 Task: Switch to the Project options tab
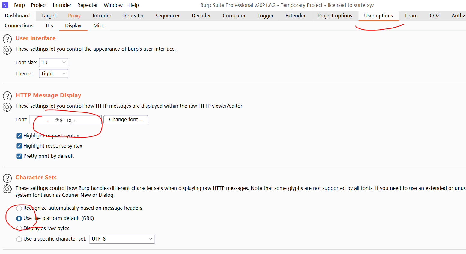tap(335, 16)
